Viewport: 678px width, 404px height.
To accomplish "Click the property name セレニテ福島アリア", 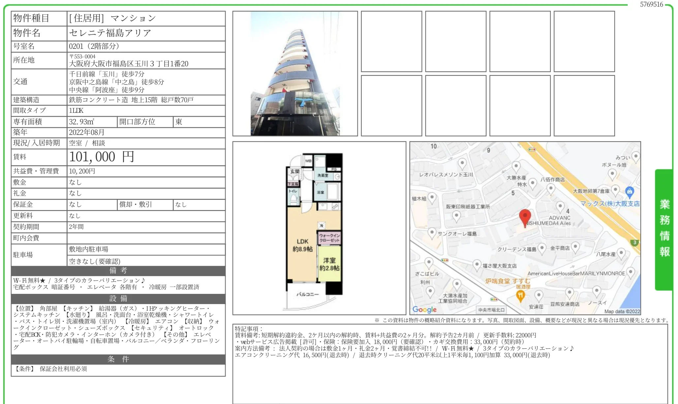I will pos(110,33).
